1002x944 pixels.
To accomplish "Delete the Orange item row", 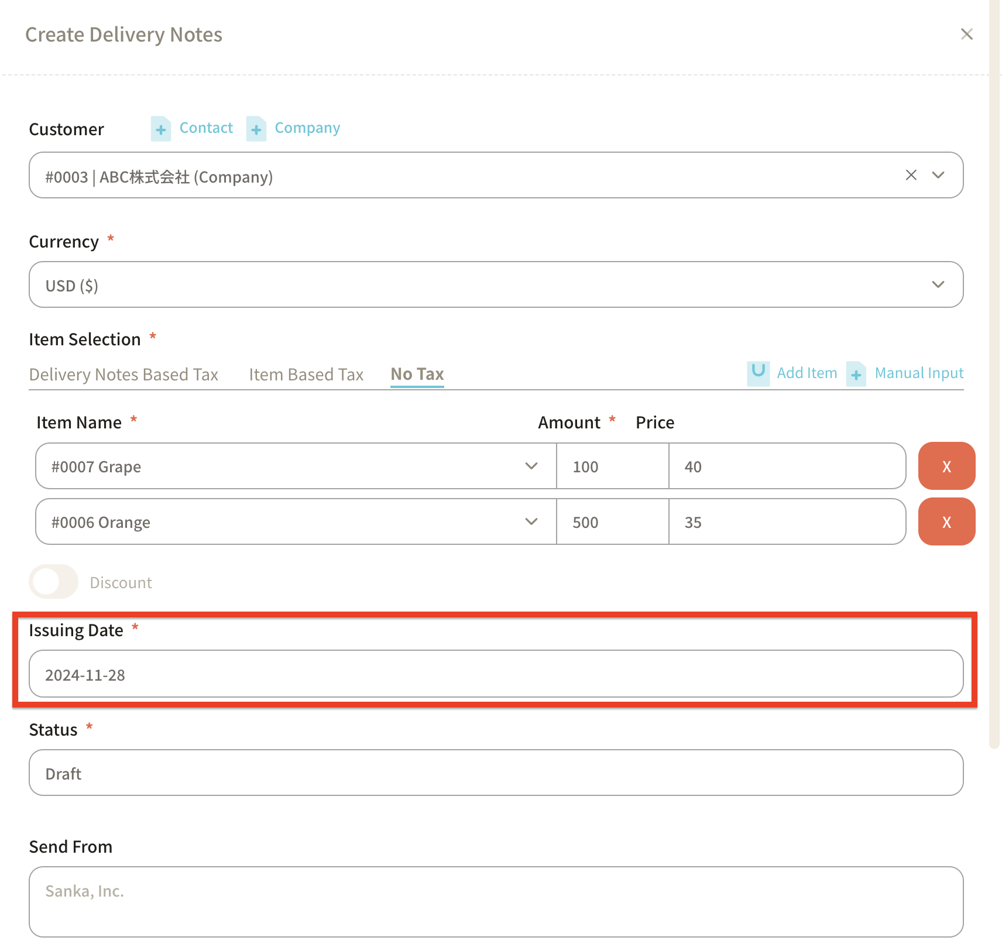I will coord(946,521).
